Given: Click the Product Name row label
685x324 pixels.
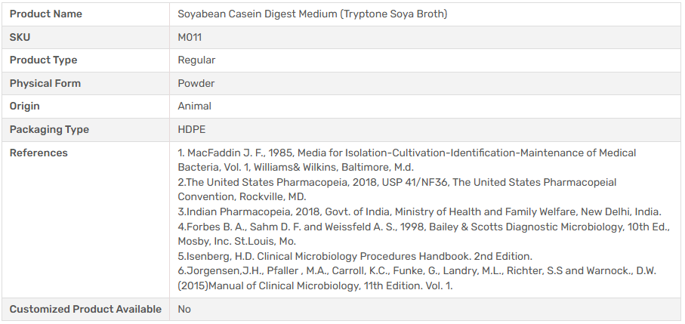Looking at the screenshot, I should point(46,14).
